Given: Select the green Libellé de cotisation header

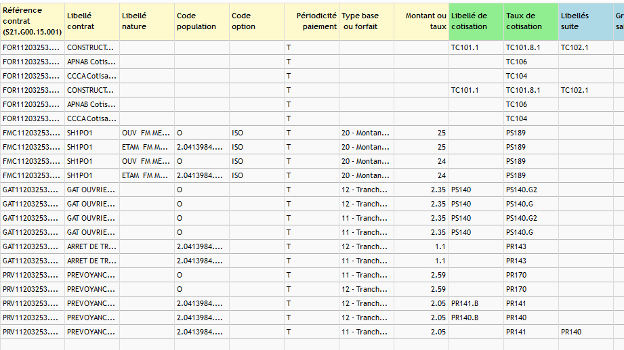Looking at the screenshot, I should point(476,22).
